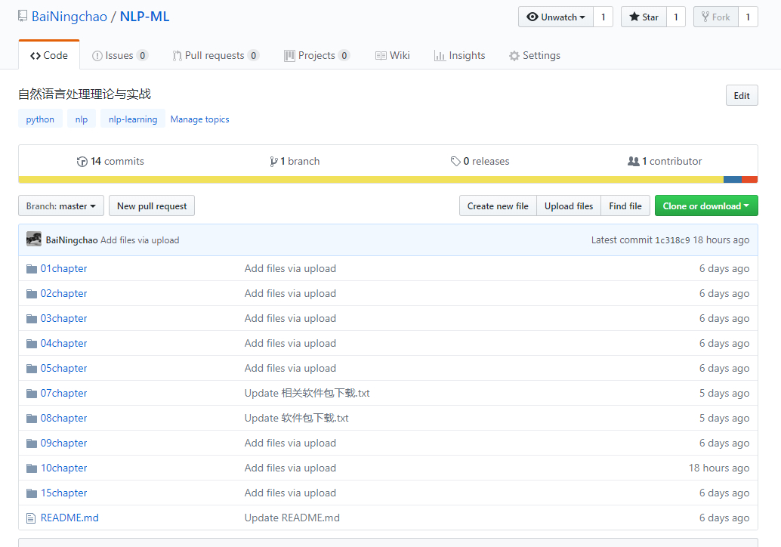Open commit message 'Update 相关软件包下载.txt'
Screen dimensions: 781x547
307,393
